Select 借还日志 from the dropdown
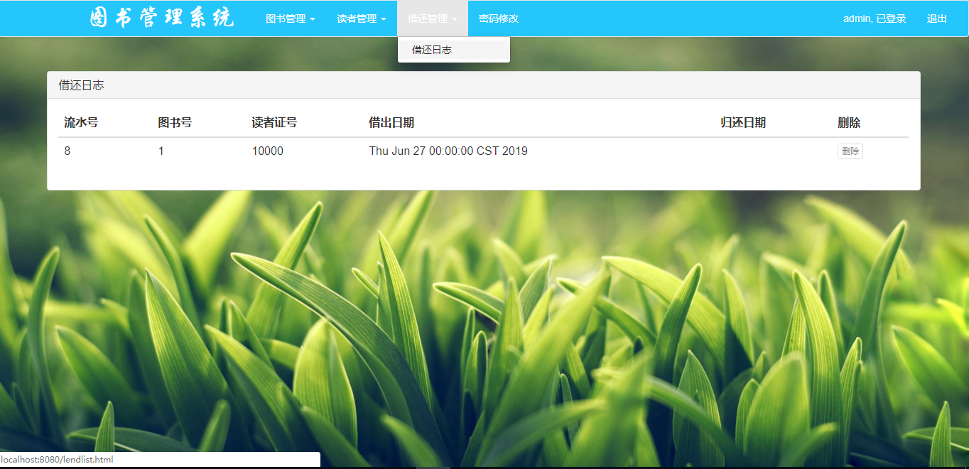Screen dimensions: 969x469 [453, 50]
